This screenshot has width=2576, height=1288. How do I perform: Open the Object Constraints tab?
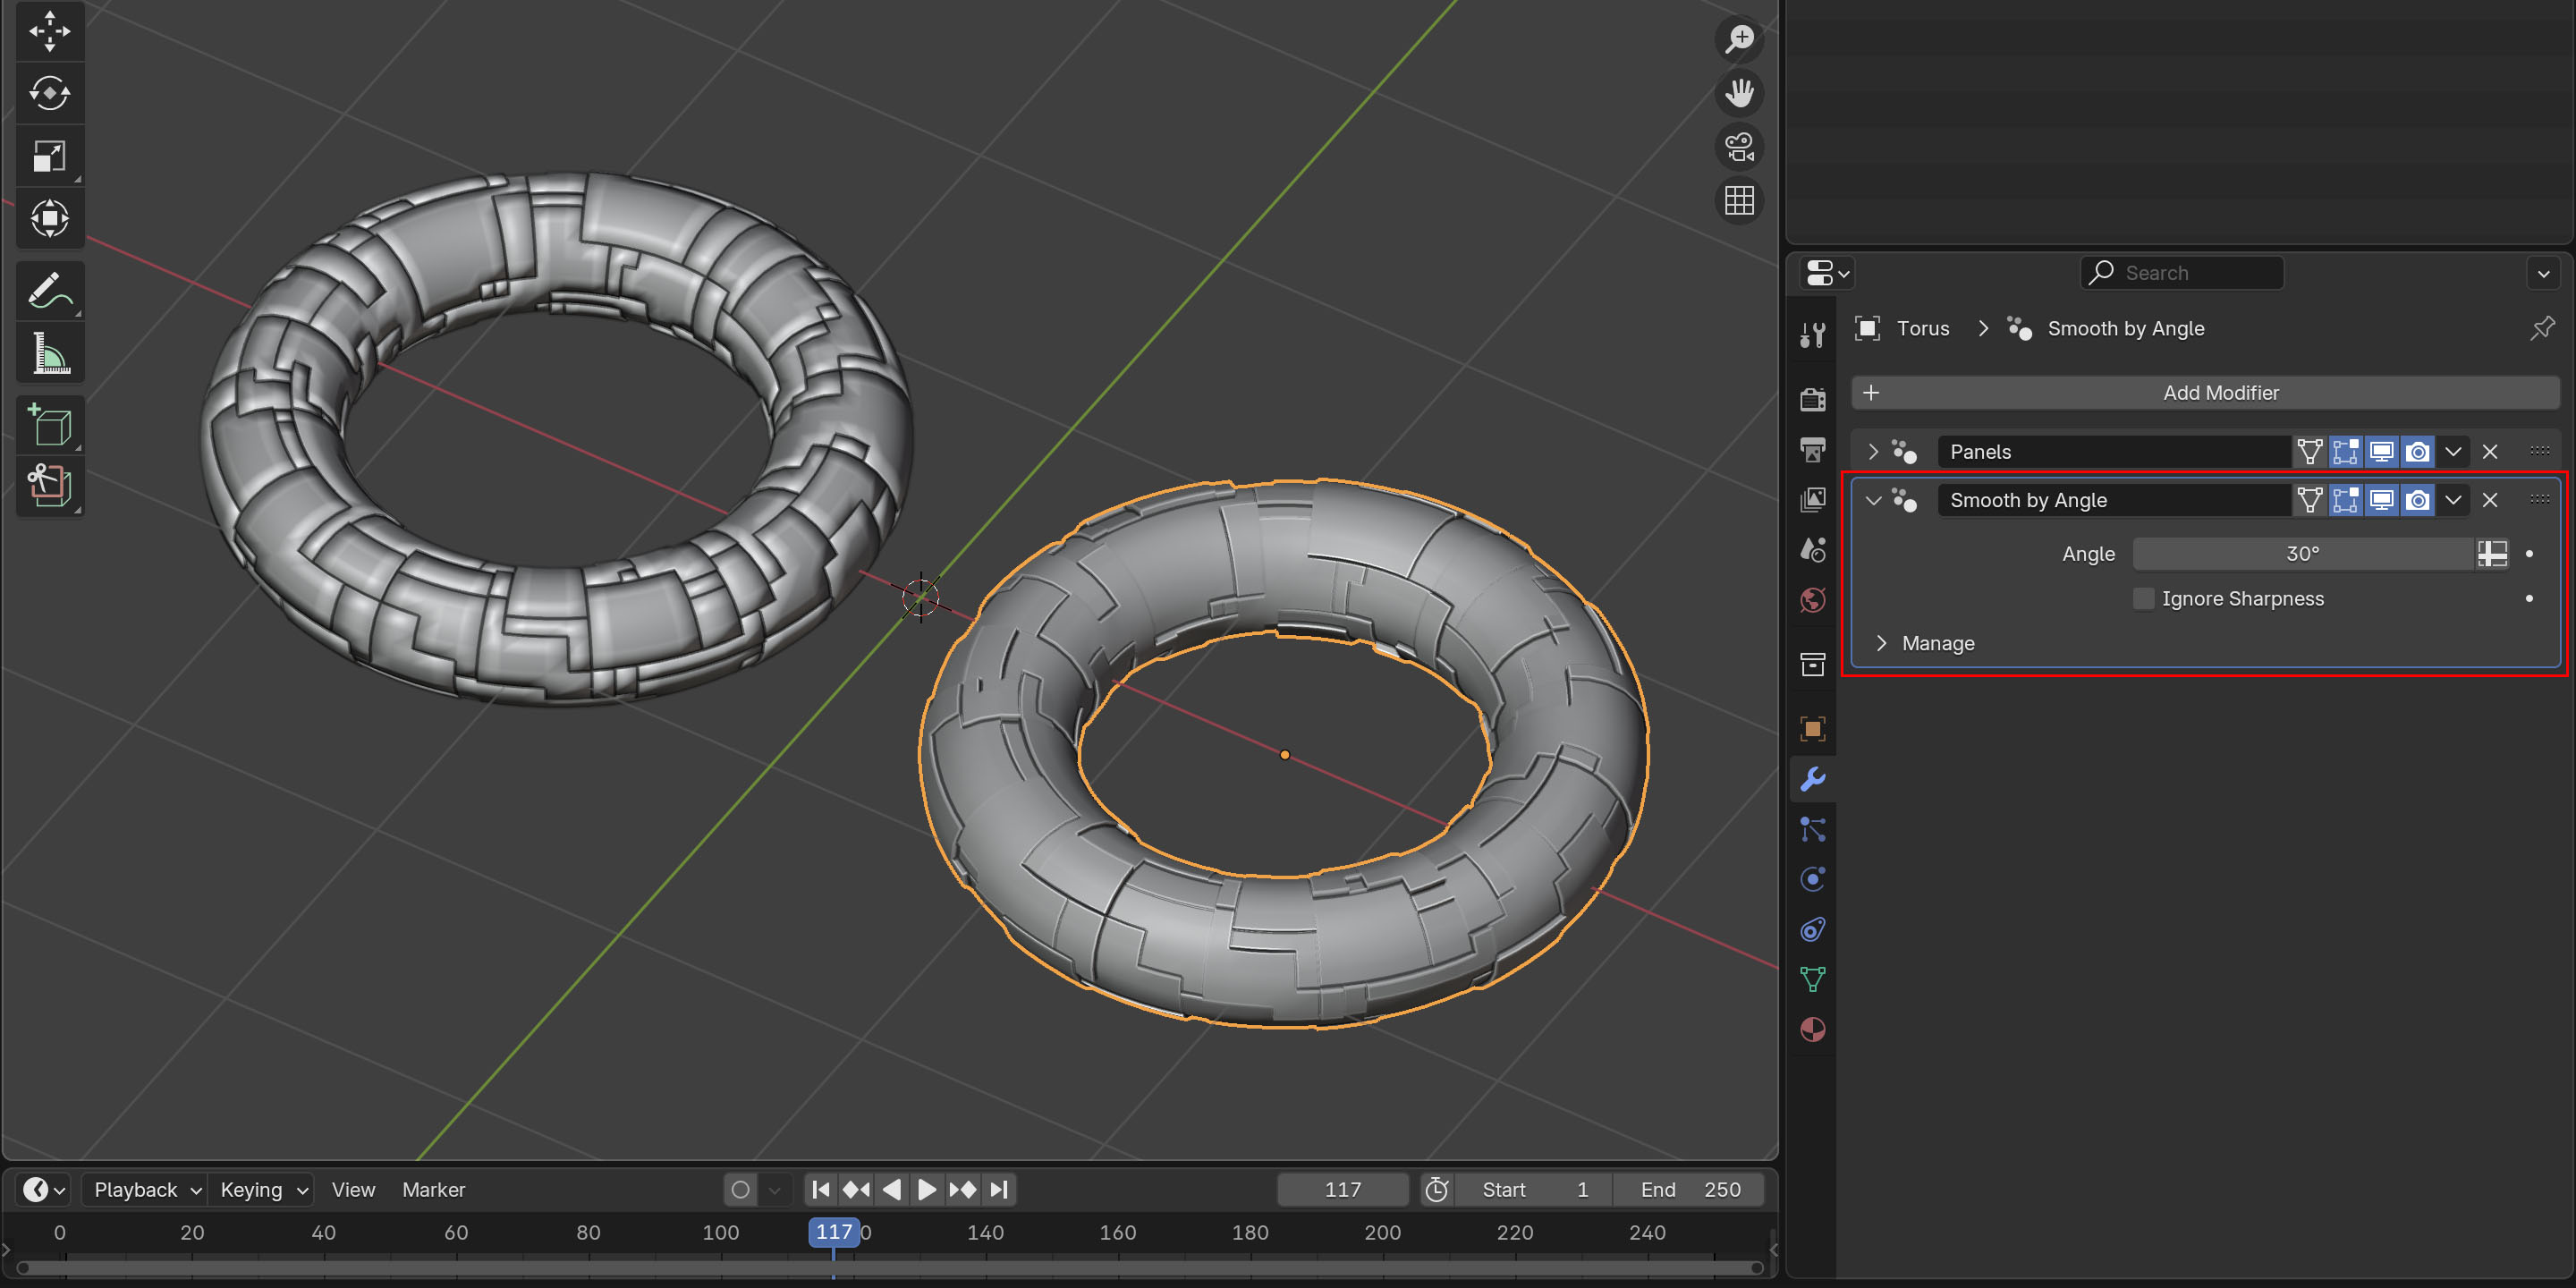click(x=1812, y=929)
